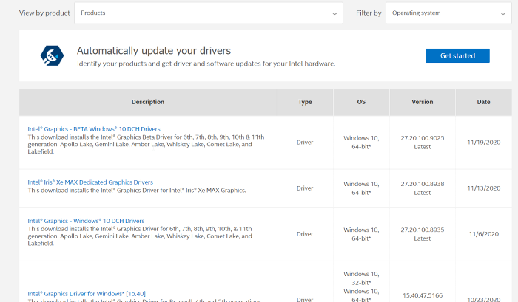Sort by the Version column header
Viewport: 518px width, 302px height.
(x=422, y=102)
